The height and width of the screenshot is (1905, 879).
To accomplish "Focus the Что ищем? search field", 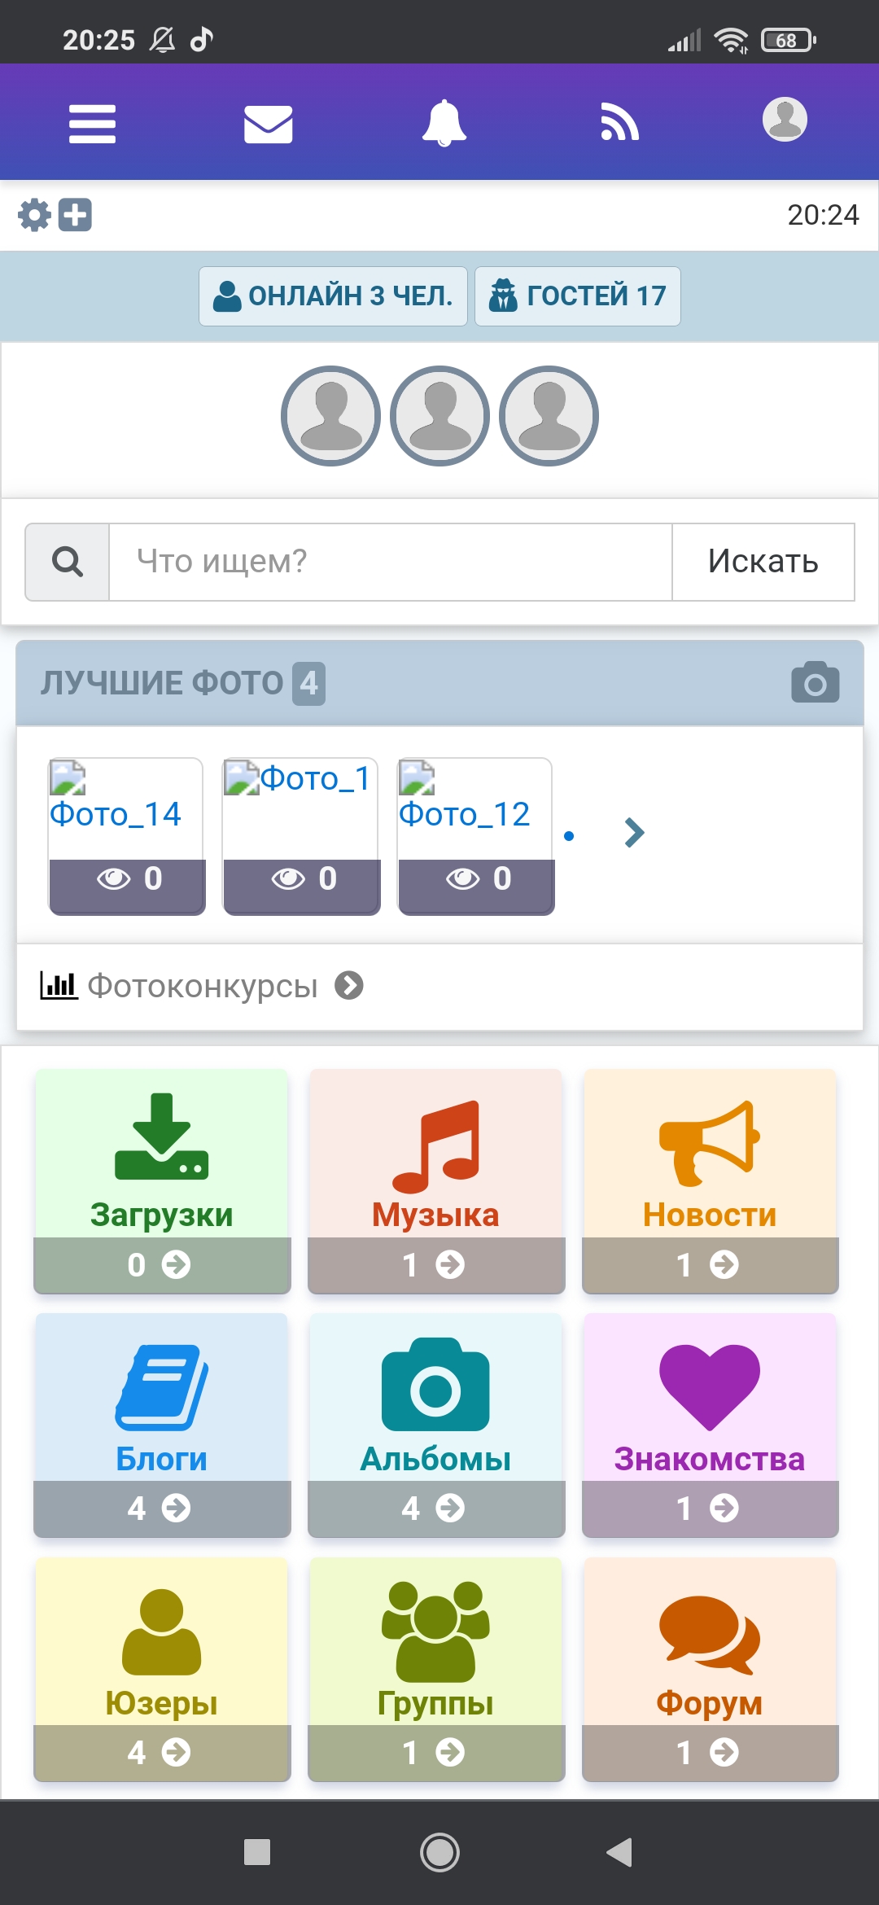I will point(391,562).
